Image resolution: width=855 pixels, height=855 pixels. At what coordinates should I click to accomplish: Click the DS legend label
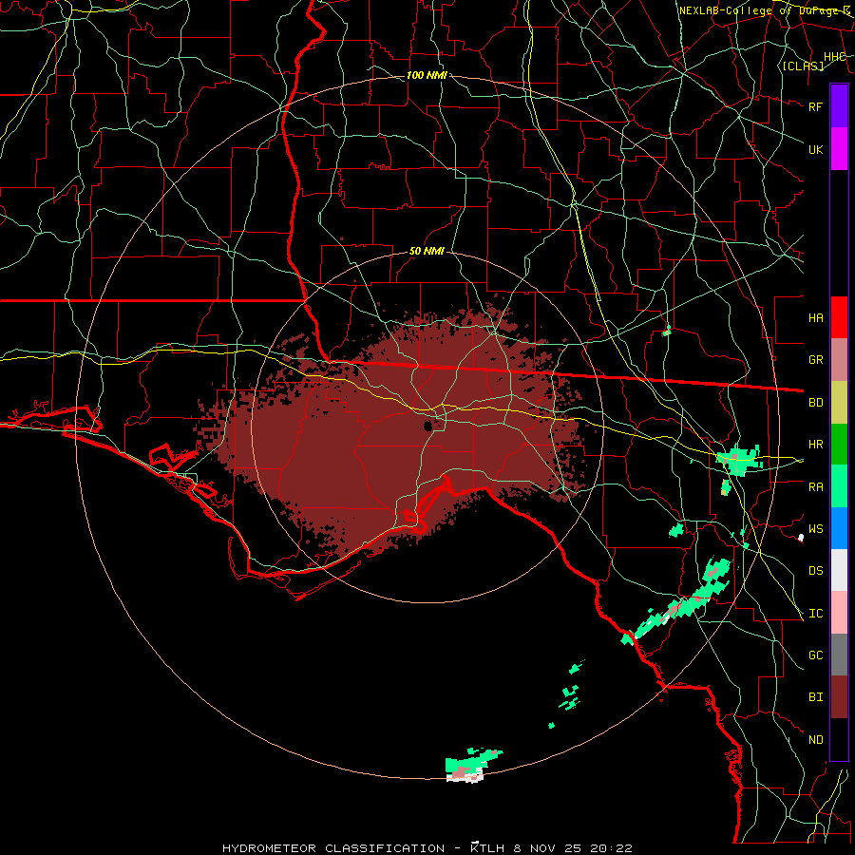(815, 571)
